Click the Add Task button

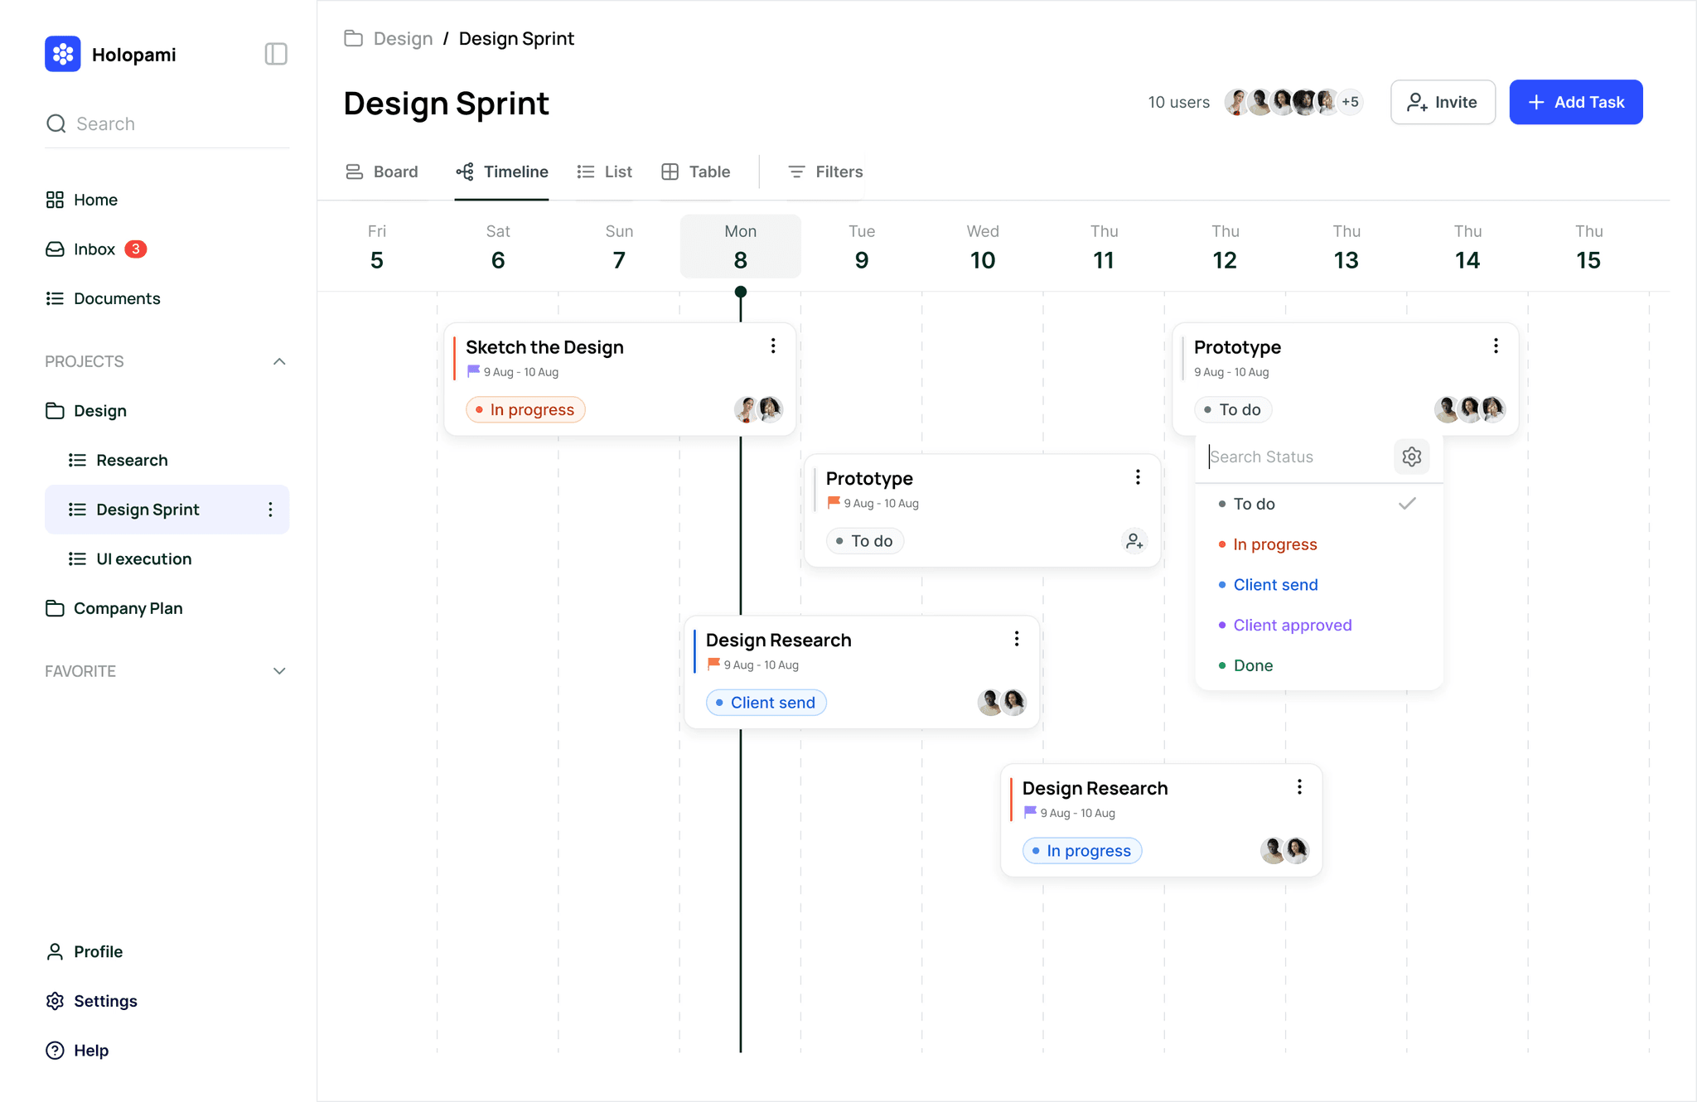coord(1575,102)
